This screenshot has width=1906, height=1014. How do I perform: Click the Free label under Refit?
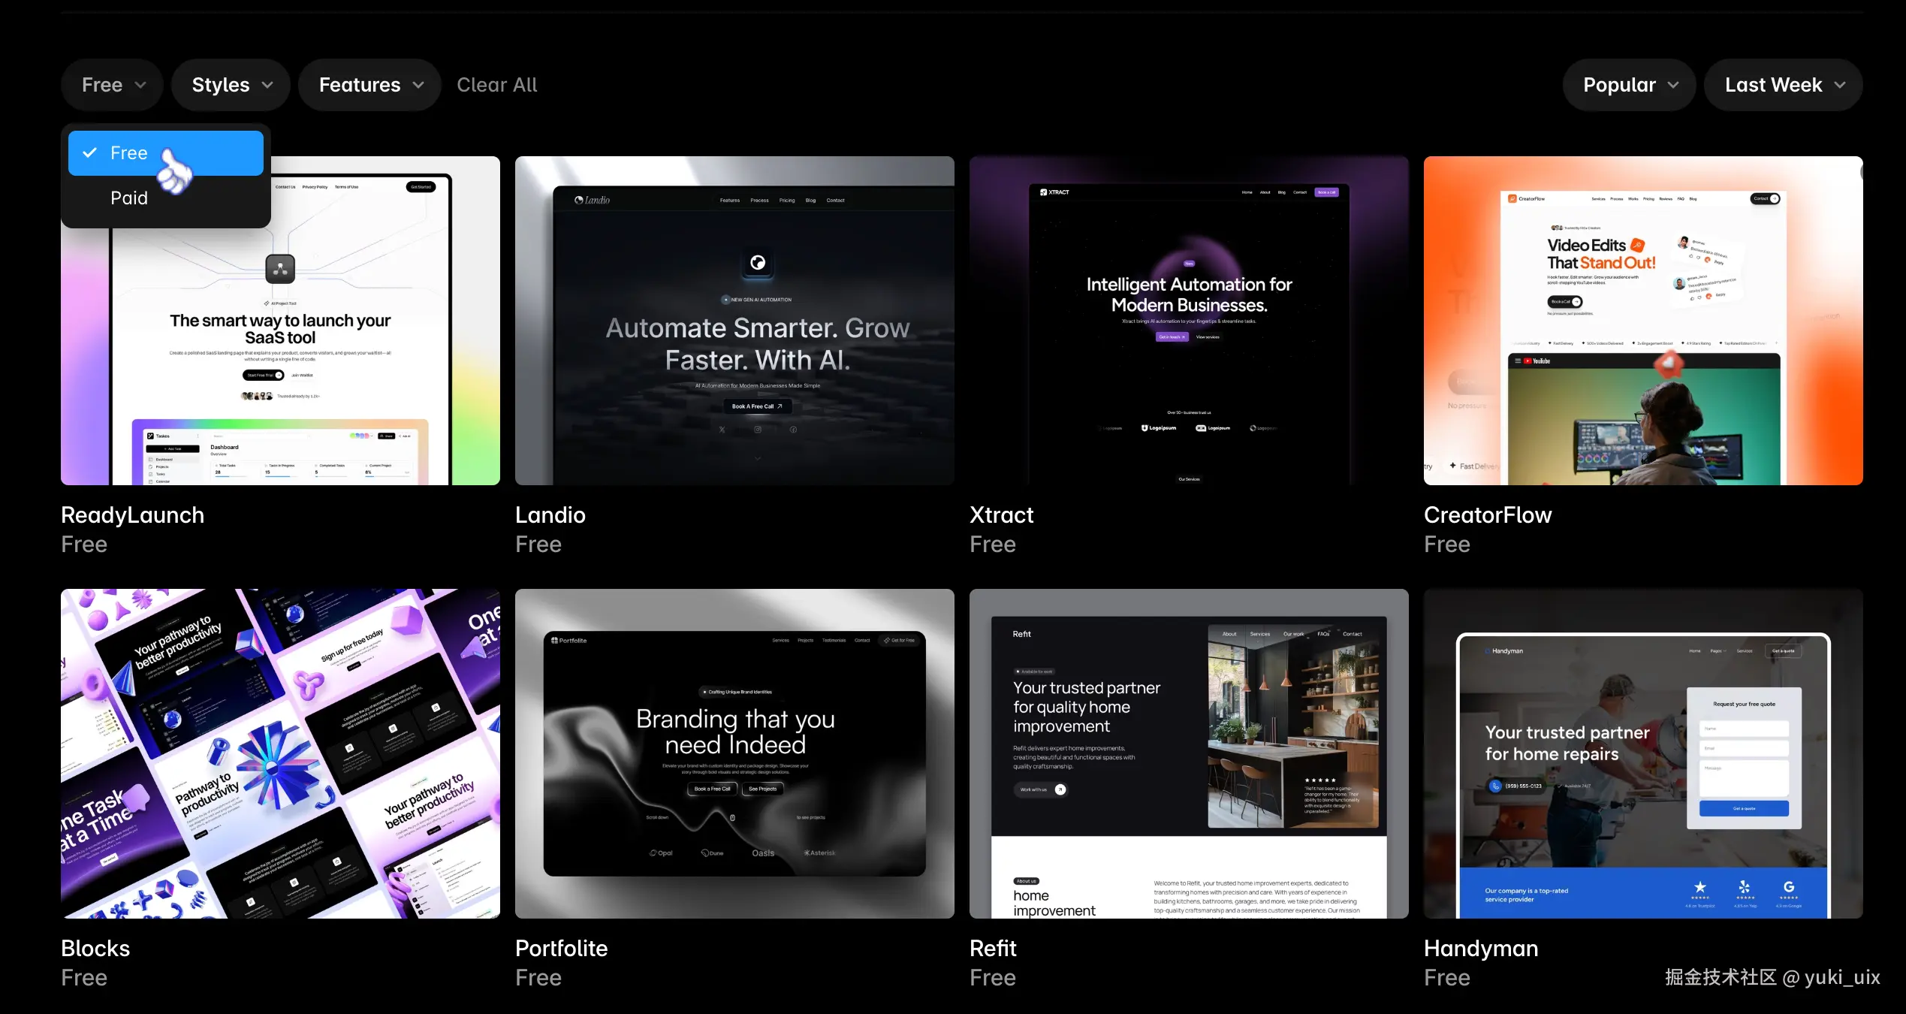point(993,978)
